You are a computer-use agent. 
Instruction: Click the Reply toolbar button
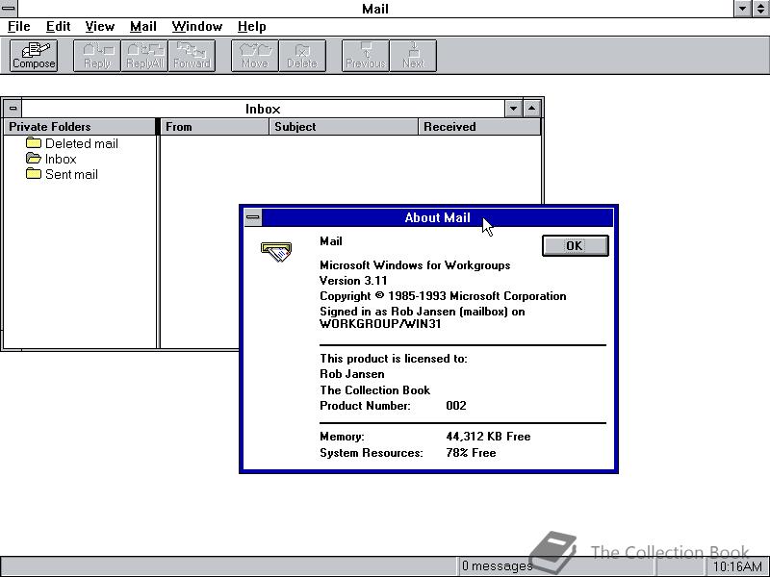97,56
